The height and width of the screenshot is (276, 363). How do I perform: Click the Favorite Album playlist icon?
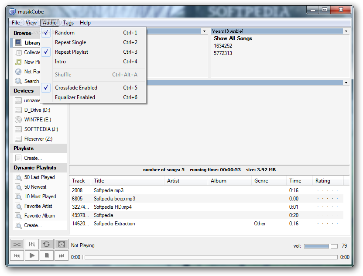[18, 216]
